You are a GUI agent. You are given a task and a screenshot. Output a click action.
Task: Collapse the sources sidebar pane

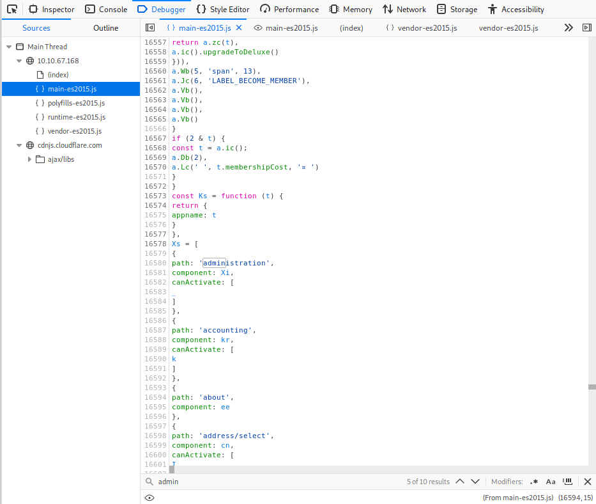pos(150,28)
